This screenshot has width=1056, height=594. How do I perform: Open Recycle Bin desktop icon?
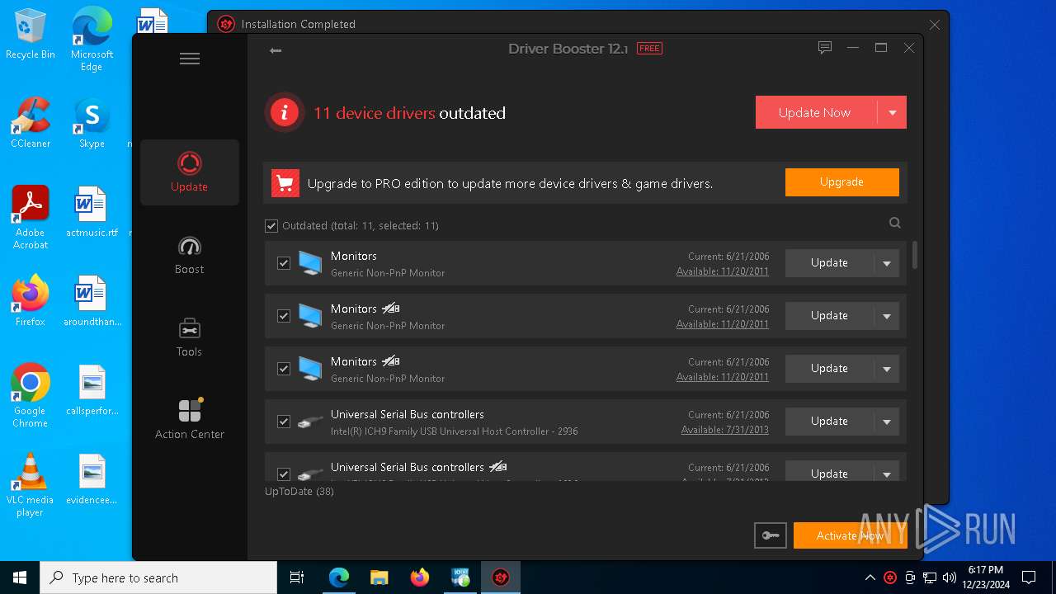pos(31,35)
